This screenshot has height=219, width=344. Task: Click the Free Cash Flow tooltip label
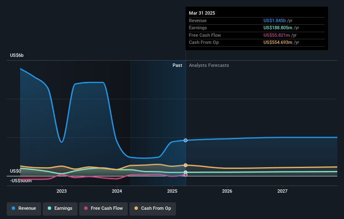(x=205, y=35)
